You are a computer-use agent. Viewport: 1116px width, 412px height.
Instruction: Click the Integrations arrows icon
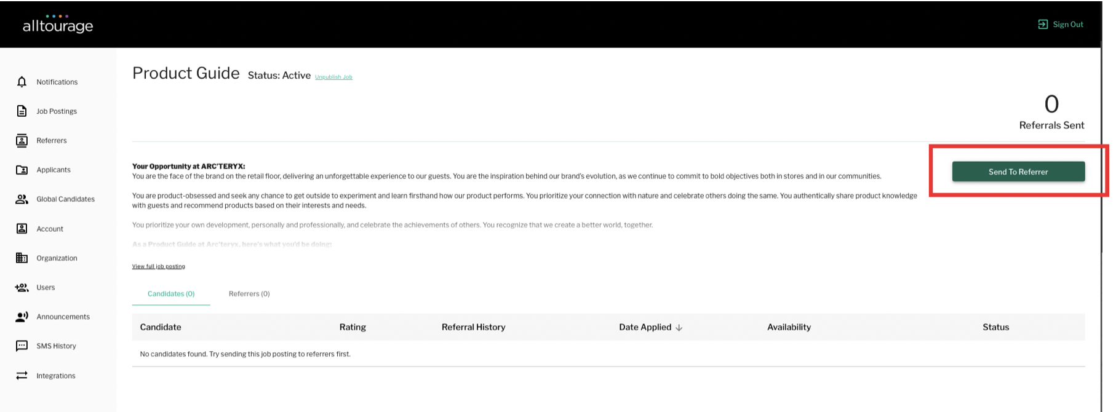tap(22, 376)
